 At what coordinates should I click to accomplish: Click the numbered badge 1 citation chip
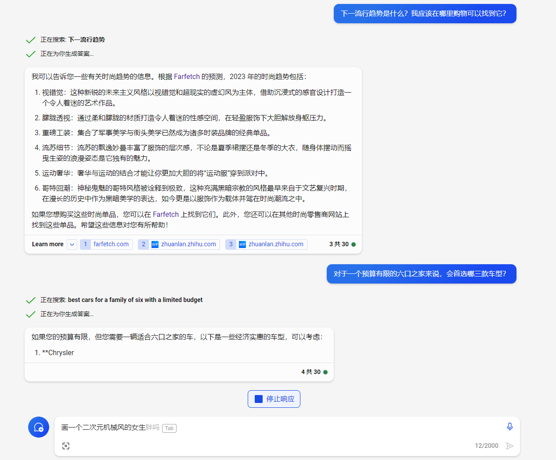coord(85,244)
